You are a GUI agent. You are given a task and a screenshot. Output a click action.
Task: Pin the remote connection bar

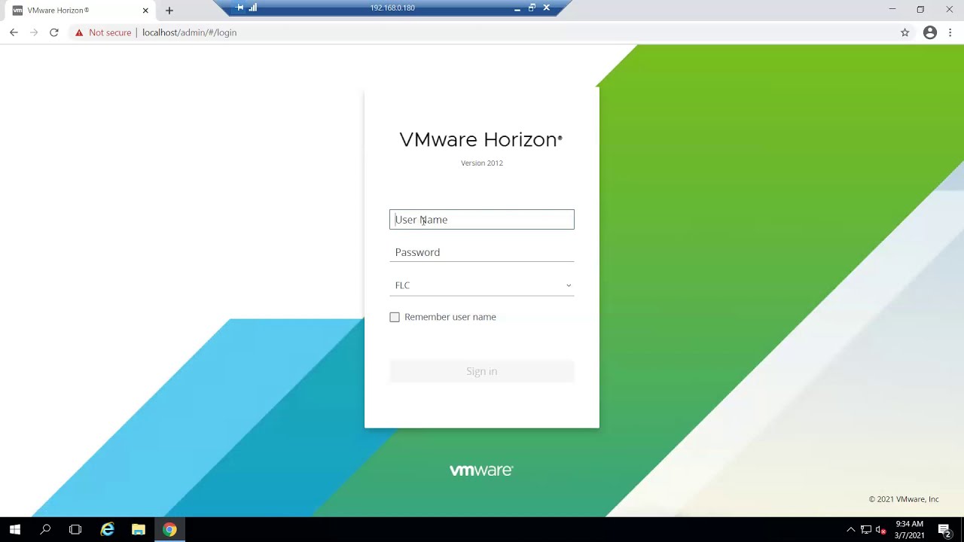click(x=240, y=8)
